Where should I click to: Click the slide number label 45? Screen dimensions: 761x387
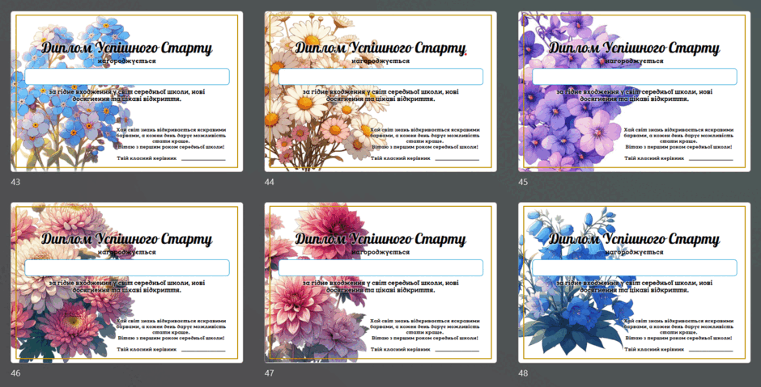523,182
